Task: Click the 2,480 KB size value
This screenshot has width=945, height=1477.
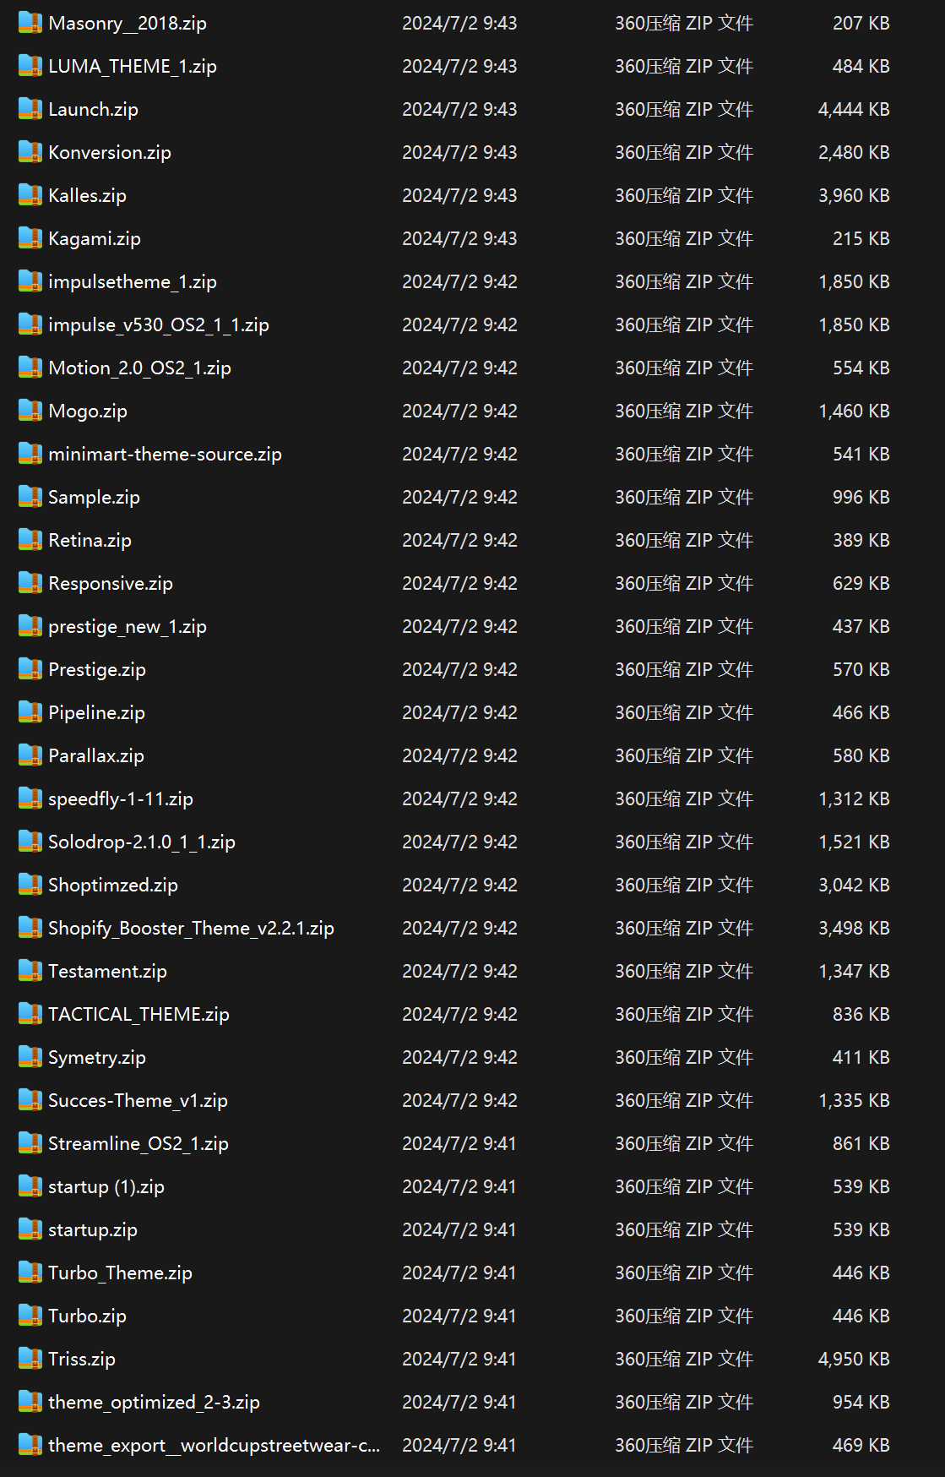Action: point(854,152)
